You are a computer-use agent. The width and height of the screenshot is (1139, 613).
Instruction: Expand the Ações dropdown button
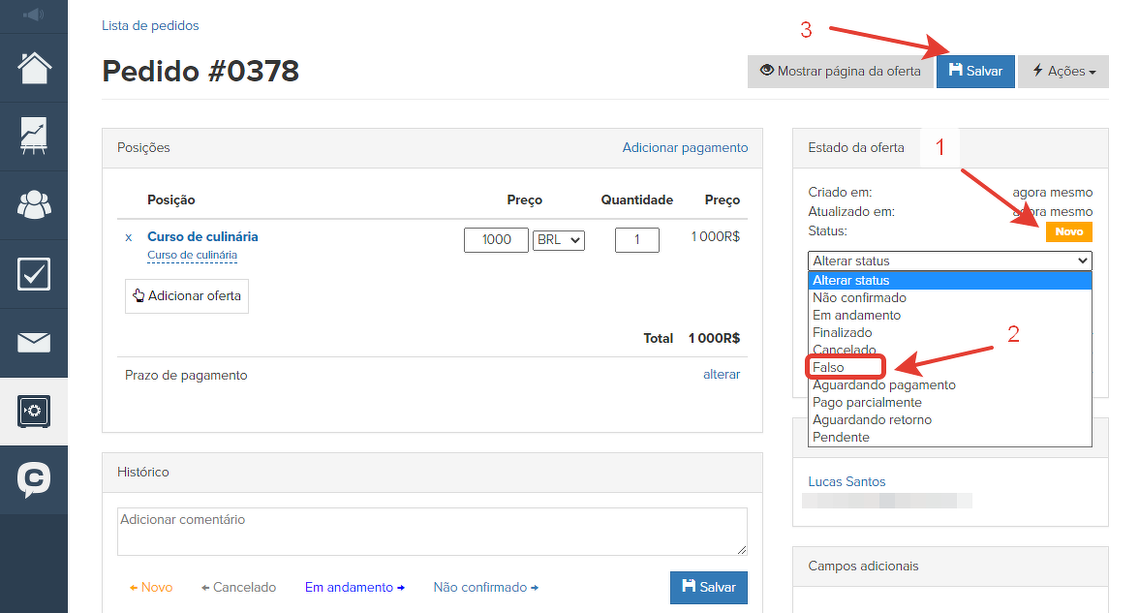pos(1063,72)
